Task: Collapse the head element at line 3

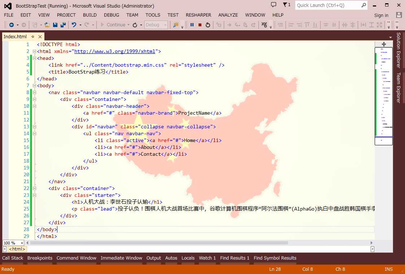Action: (x=34, y=58)
